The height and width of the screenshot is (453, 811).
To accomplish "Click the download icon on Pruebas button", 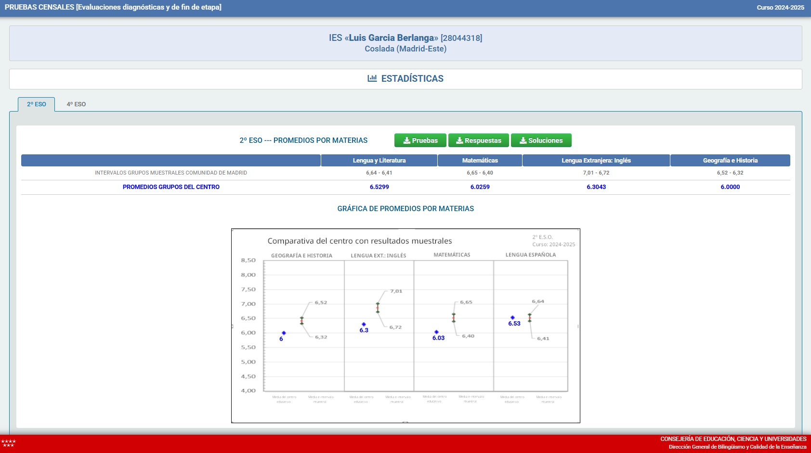I will point(406,140).
